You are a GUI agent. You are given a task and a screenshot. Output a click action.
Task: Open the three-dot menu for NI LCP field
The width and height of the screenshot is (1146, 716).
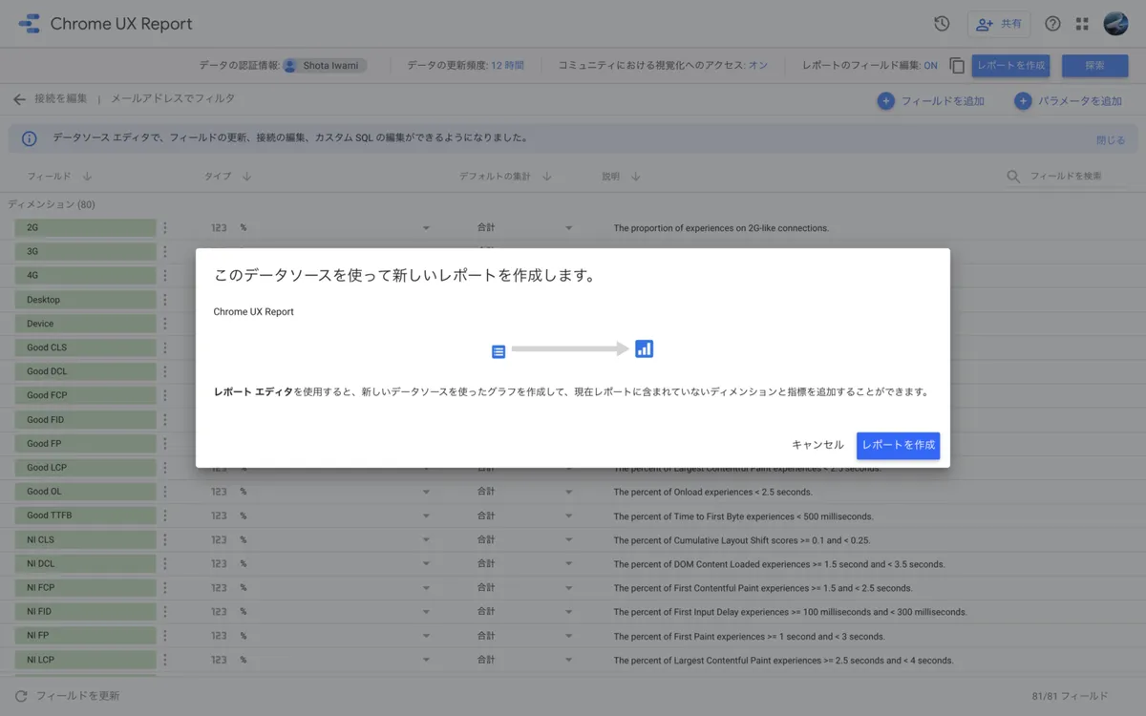click(x=165, y=660)
